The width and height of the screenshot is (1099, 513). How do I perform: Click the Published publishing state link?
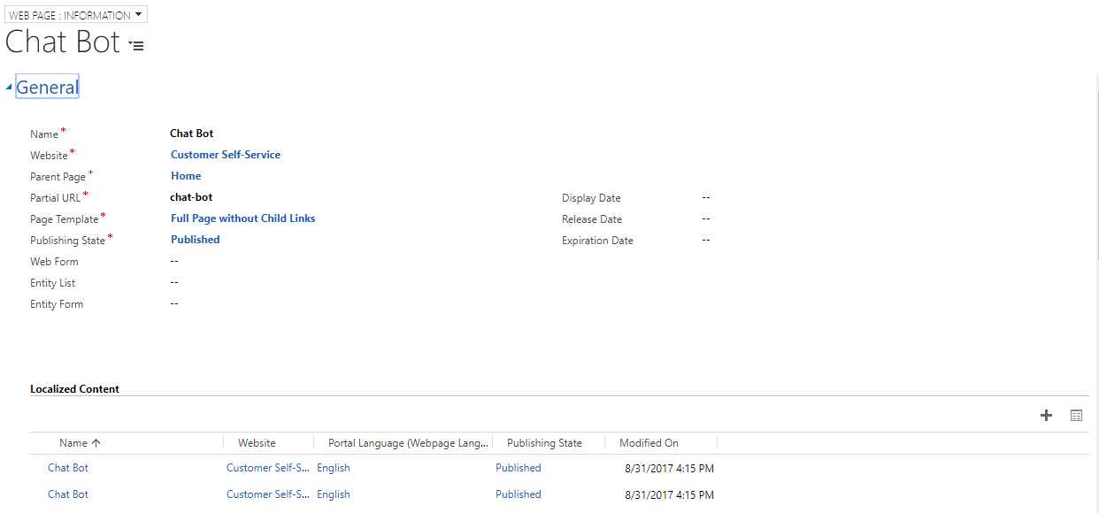(x=195, y=239)
